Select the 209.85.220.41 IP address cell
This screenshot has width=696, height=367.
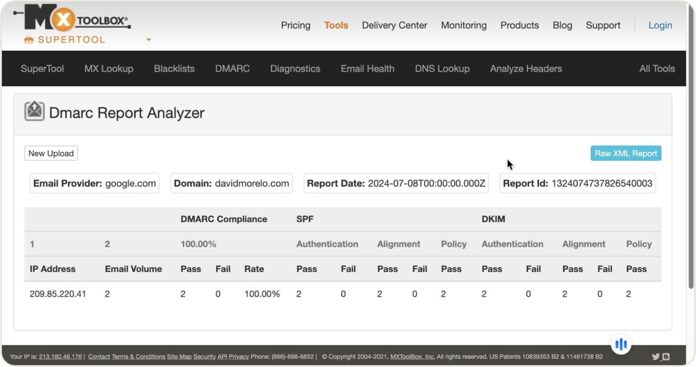tap(58, 294)
